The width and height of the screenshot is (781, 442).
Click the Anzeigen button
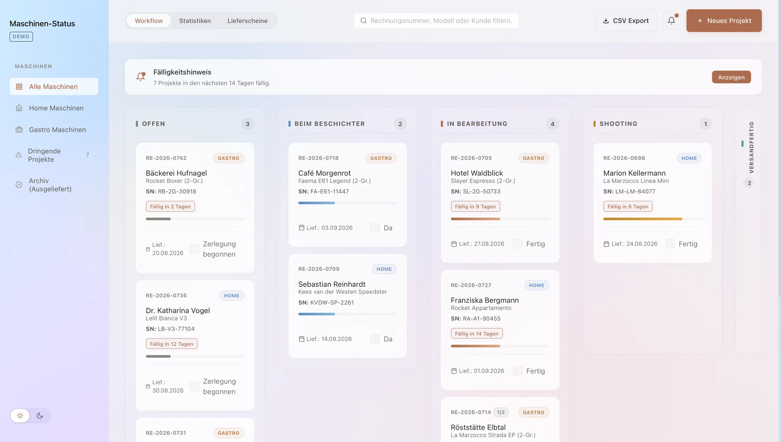[731, 77]
